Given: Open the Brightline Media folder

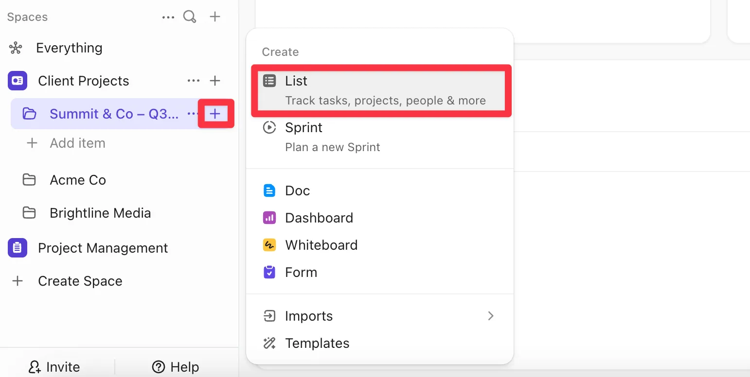Looking at the screenshot, I should click(100, 213).
